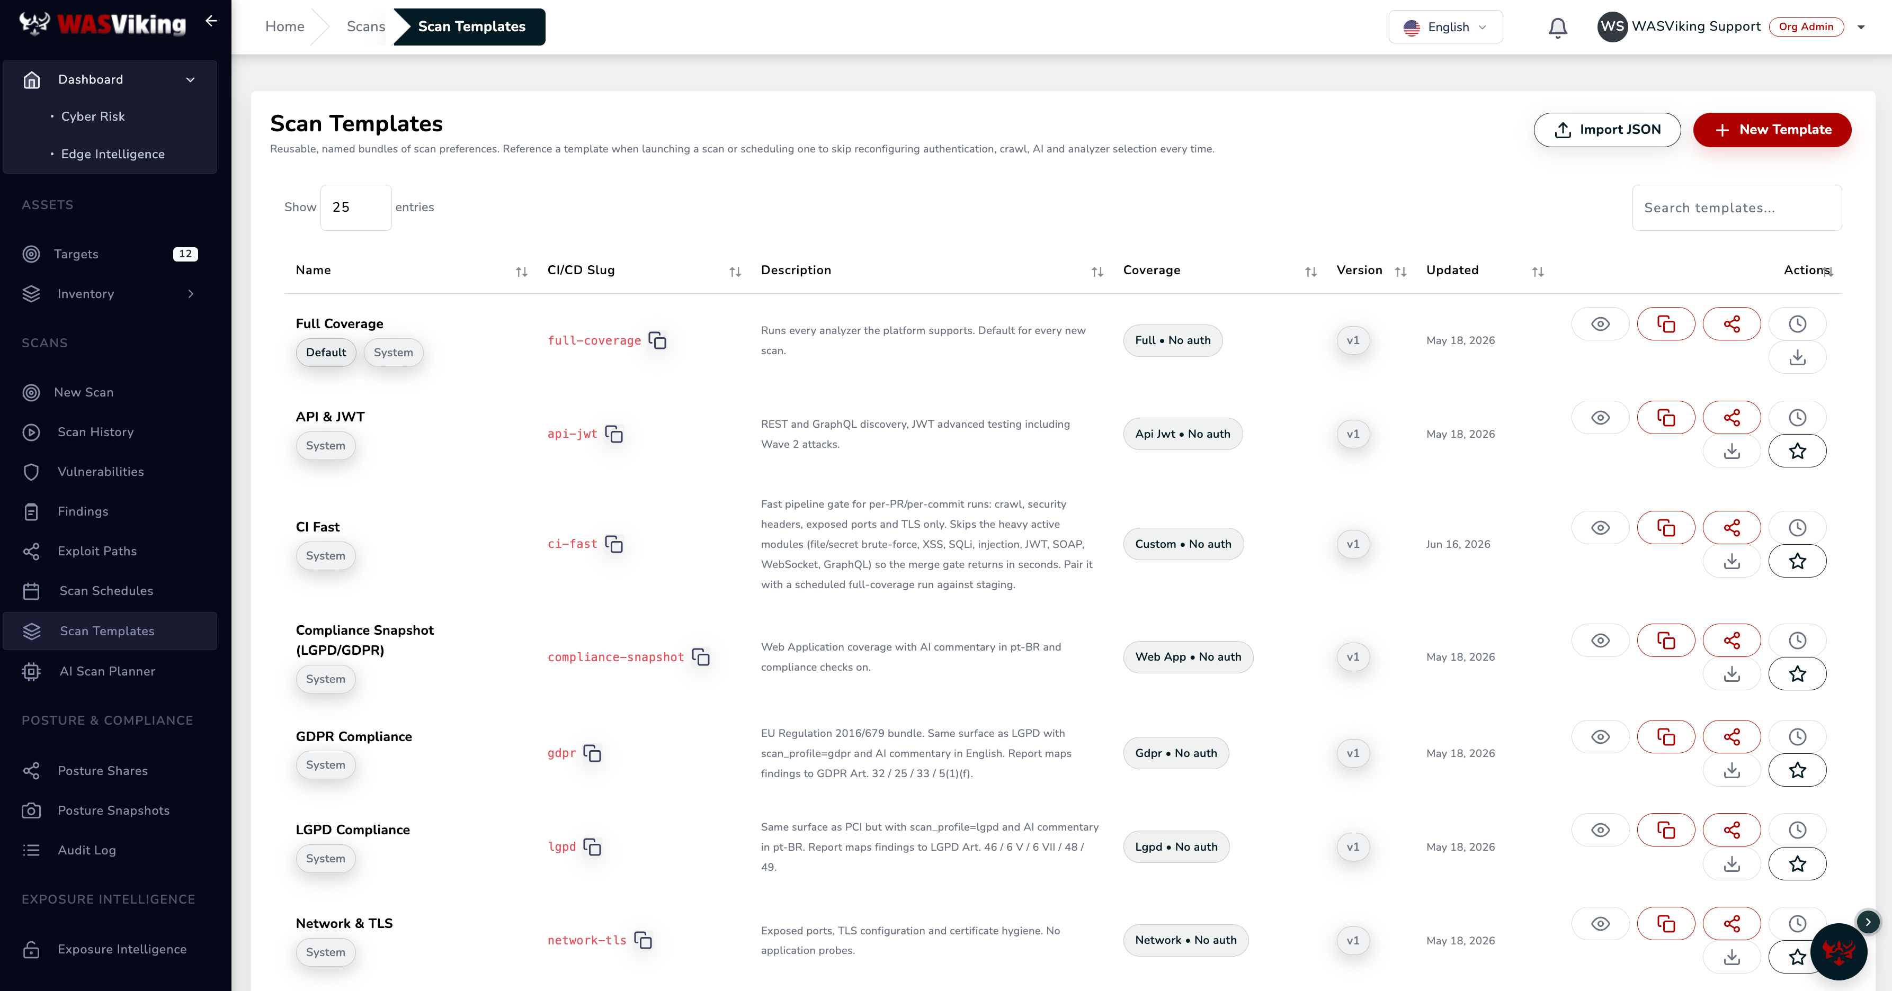Share the GDPR Compliance template

1732,737
